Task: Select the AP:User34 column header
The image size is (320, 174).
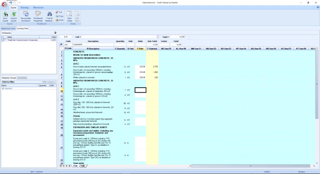Action: [241, 48]
